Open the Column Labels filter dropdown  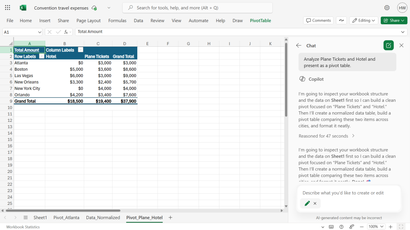pos(80,50)
